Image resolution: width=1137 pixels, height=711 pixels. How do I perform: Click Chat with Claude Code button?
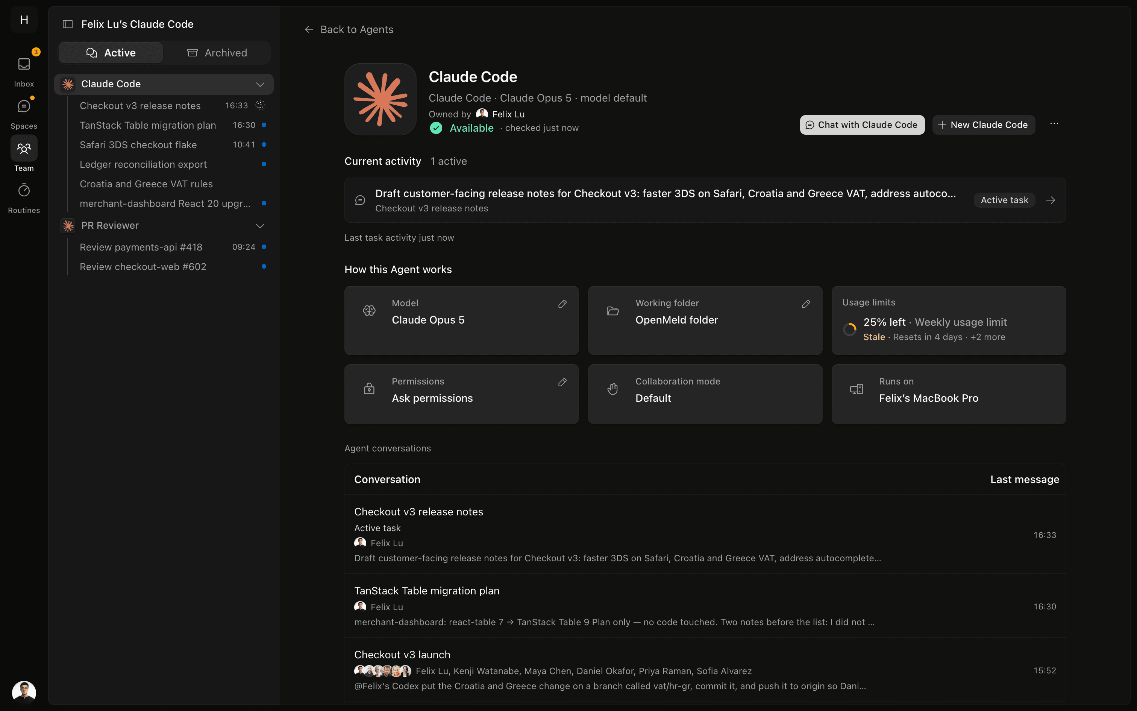(862, 125)
